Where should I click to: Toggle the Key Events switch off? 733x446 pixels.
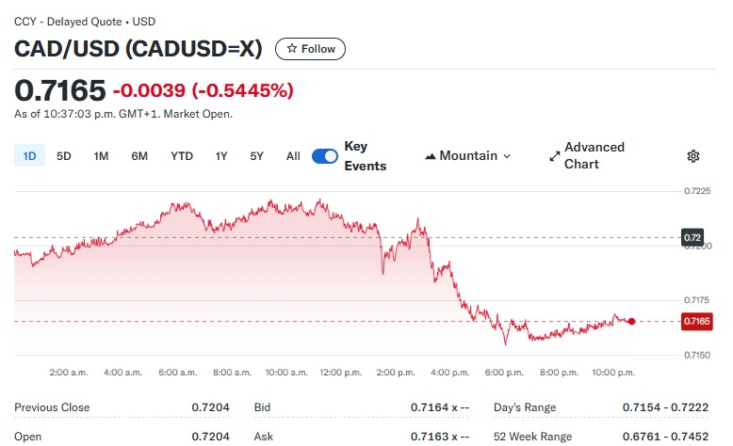coord(324,156)
